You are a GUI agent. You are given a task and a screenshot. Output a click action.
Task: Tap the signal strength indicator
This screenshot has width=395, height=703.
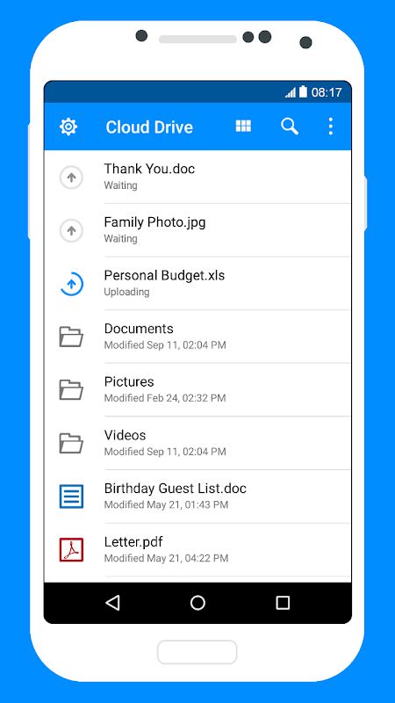[291, 93]
